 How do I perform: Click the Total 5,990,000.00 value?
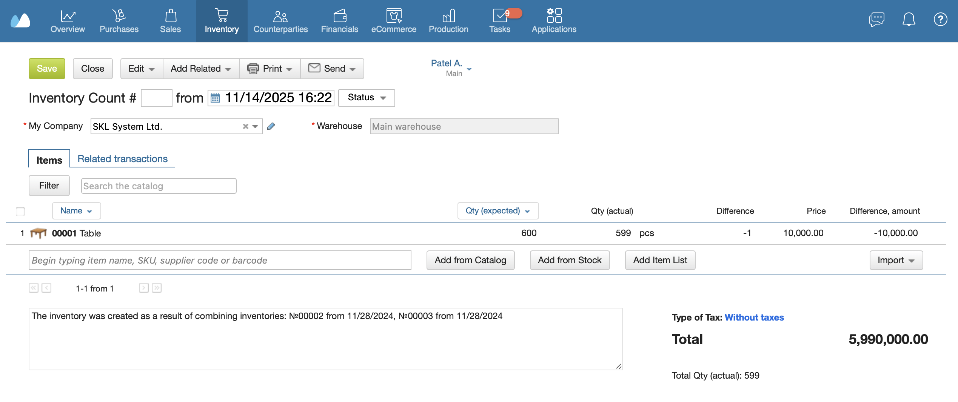(888, 339)
